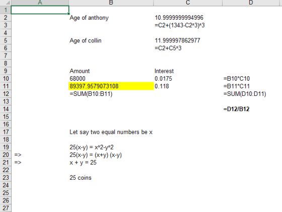The width and height of the screenshot is (282, 212).
Task: Click formula =B11*C11
Action: click(x=237, y=86)
